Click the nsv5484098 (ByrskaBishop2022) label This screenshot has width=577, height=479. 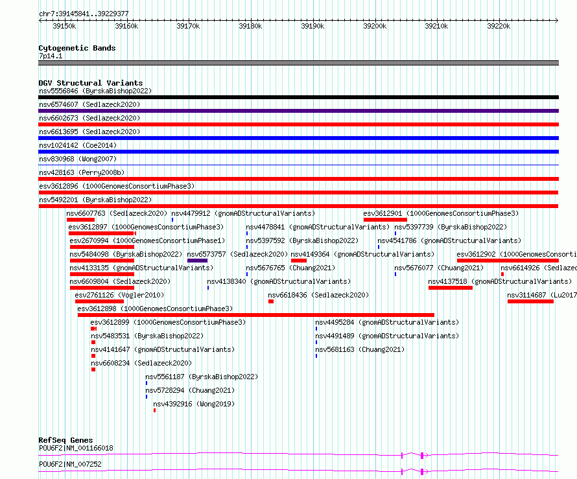click(x=126, y=254)
